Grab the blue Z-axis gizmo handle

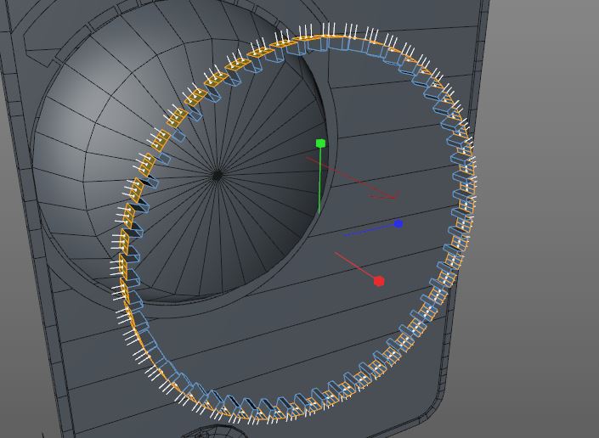(398, 223)
